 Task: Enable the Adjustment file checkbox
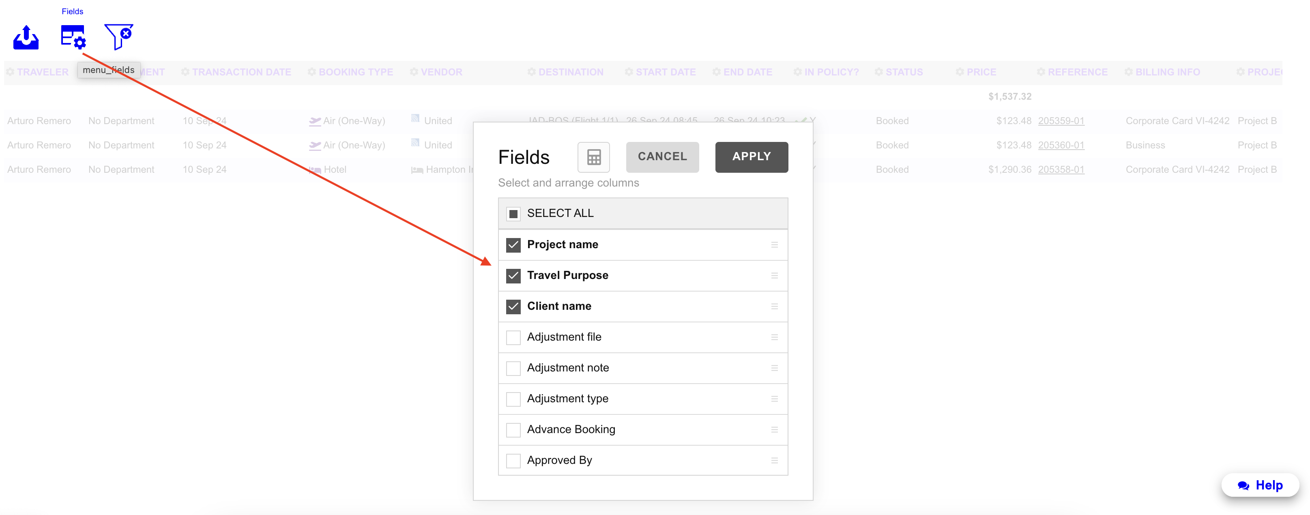pos(513,337)
